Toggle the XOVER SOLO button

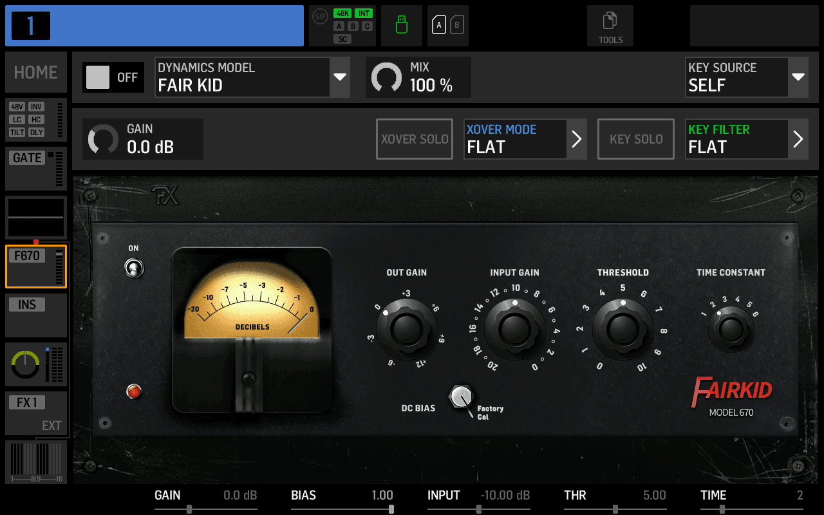(415, 139)
